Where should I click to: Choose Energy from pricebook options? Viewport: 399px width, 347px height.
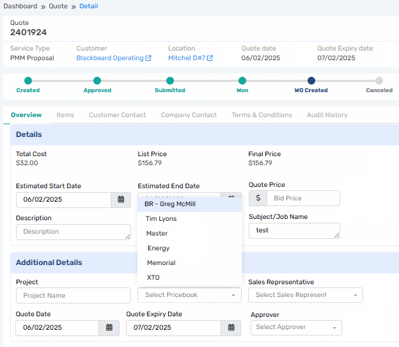(x=189, y=248)
